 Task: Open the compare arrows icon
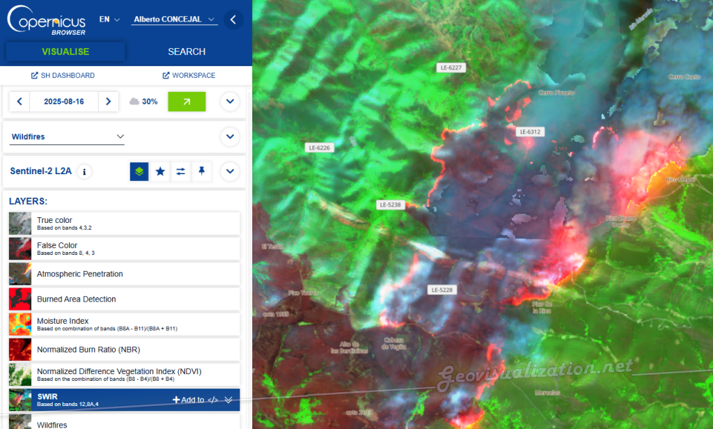(x=181, y=171)
